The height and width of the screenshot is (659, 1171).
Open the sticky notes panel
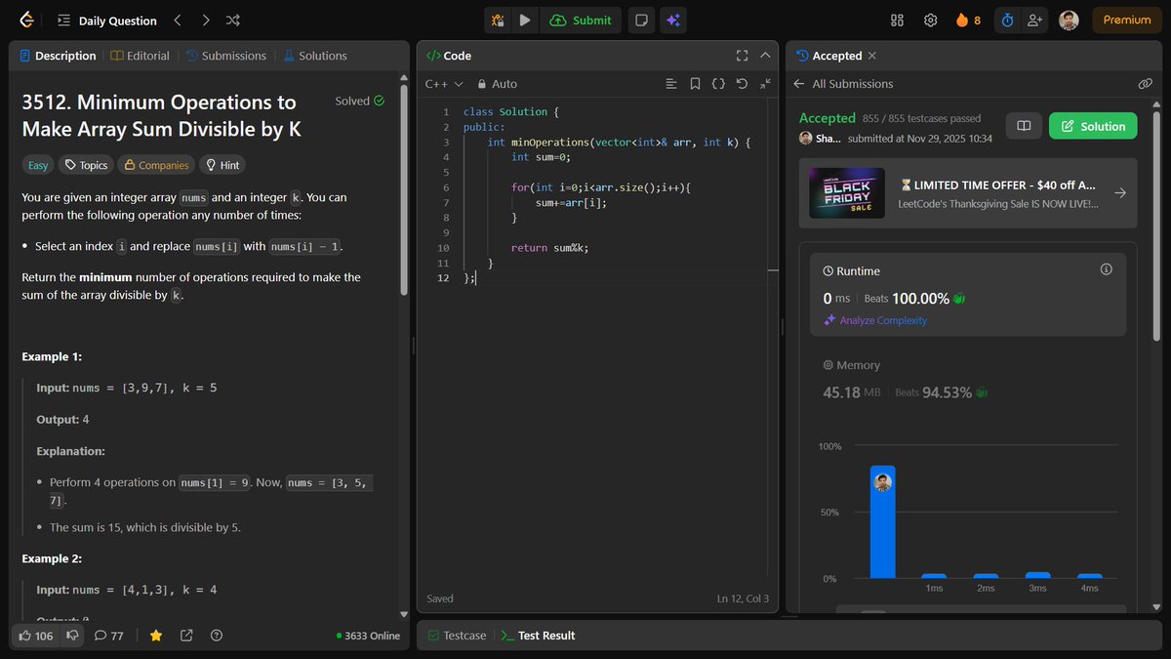pos(641,20)
